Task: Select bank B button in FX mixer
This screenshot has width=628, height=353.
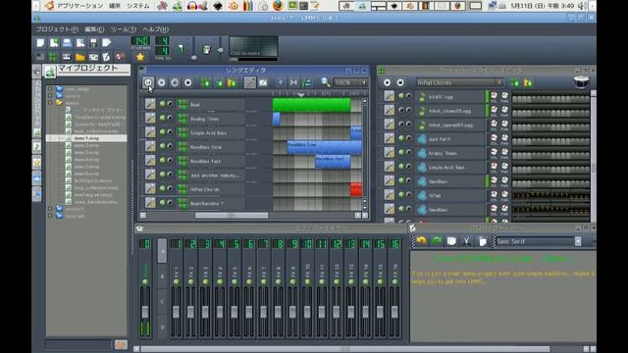Action: 162,277
